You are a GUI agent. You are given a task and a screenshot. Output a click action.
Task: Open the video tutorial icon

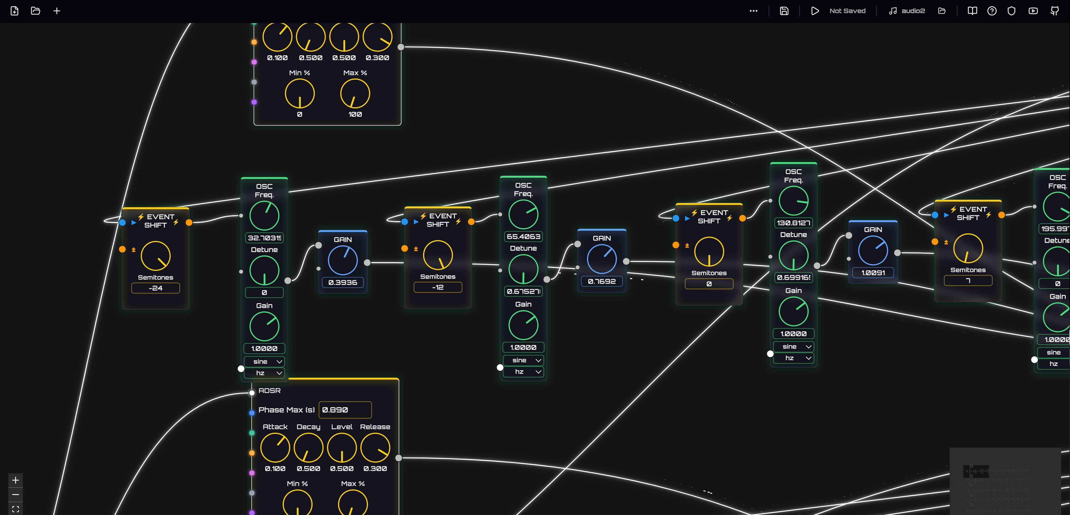pos(1033,11)
